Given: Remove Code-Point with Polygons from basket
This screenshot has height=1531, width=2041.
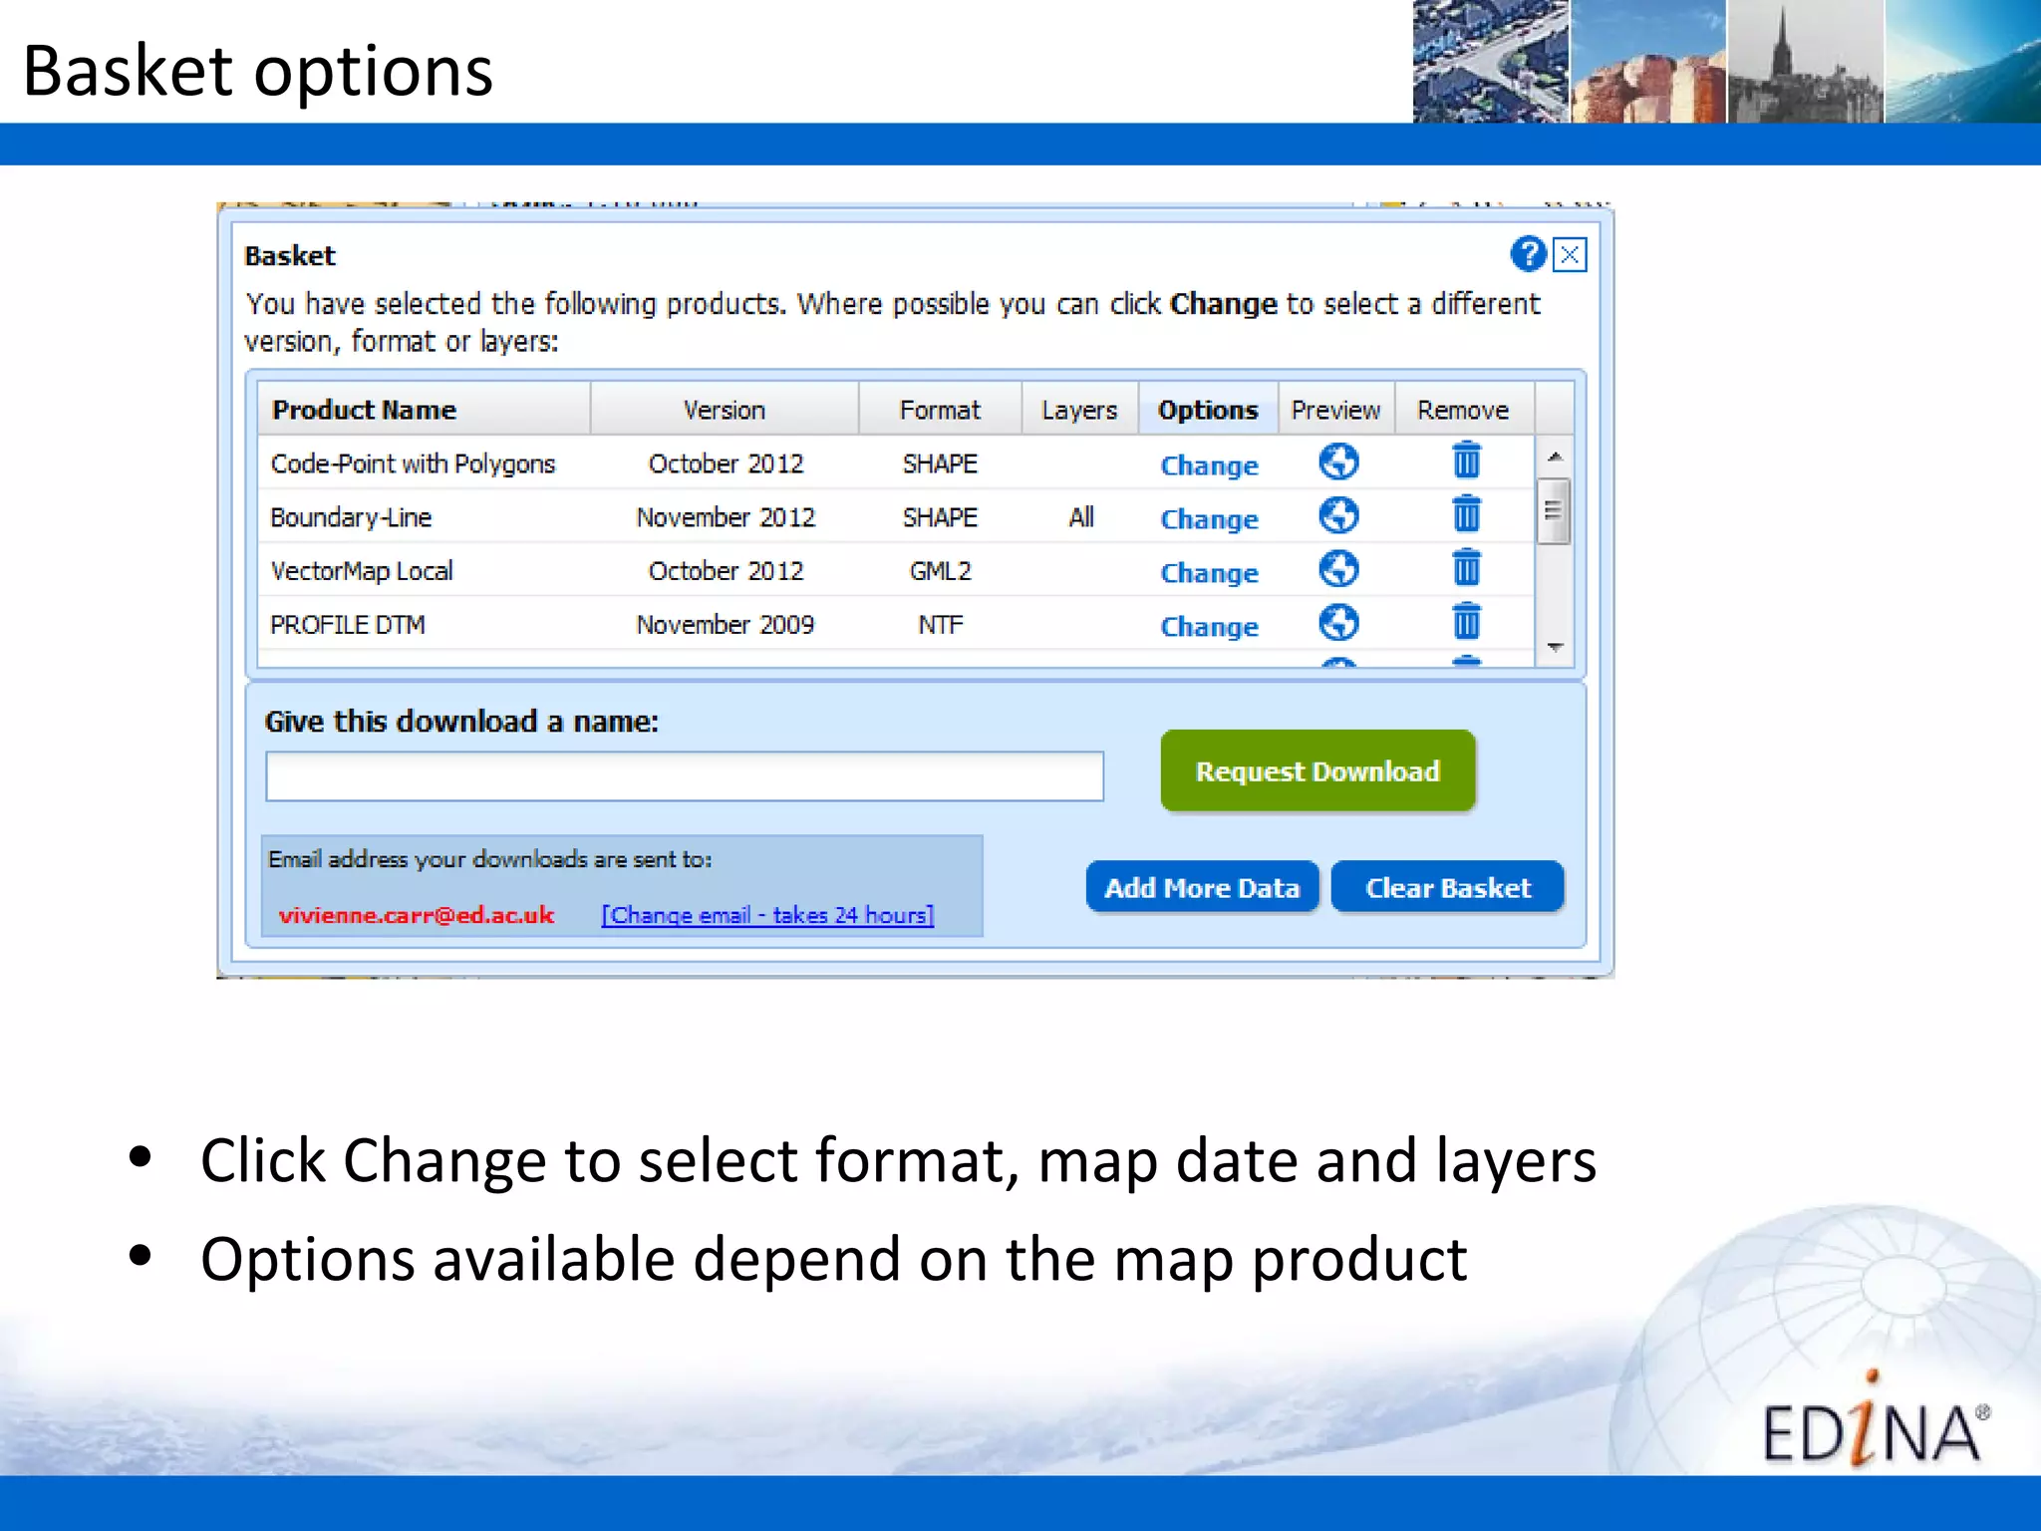Looking at the screenshot, I should click(x=1466, y=460).
